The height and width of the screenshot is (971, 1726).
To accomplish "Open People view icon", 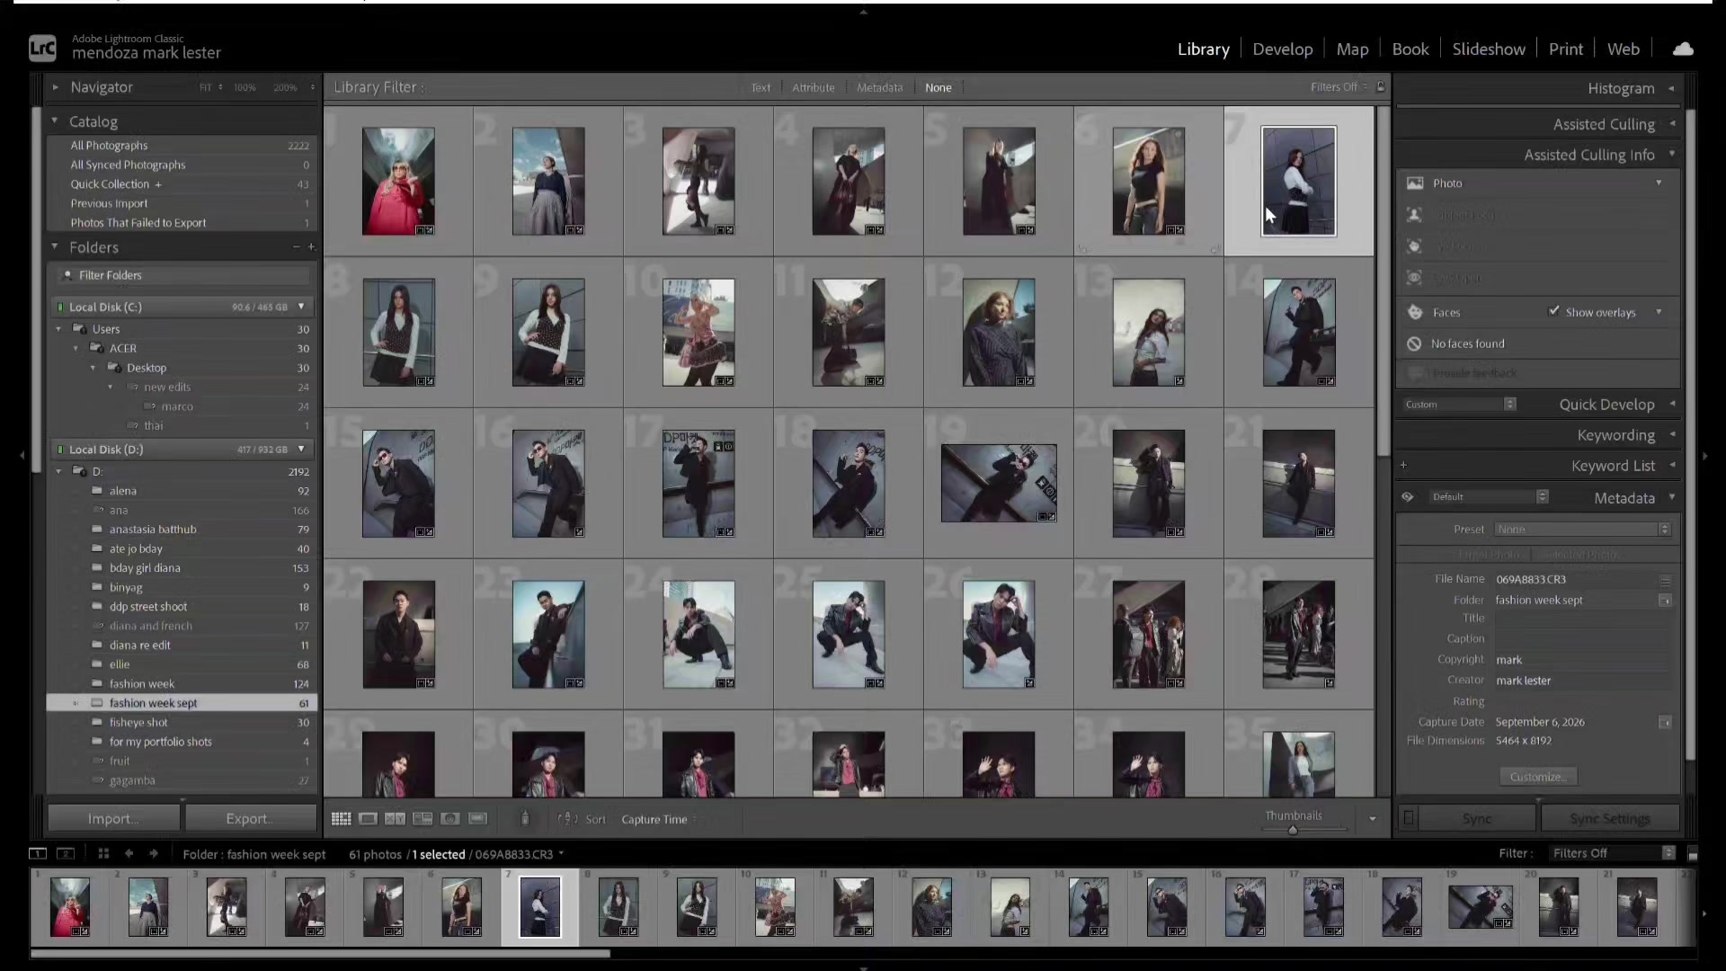I will coord(450,819).
